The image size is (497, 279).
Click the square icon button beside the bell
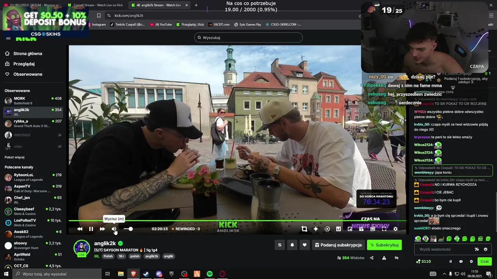[x=280, y=245]
